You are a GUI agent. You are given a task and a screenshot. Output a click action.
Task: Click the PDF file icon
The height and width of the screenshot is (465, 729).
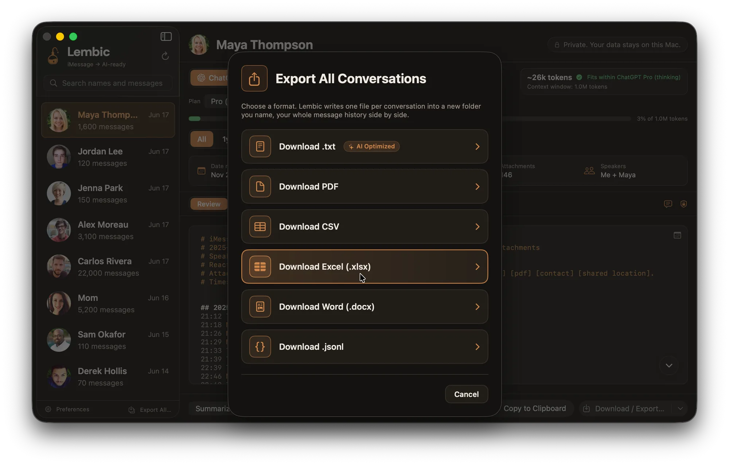[x=260, y=186]
